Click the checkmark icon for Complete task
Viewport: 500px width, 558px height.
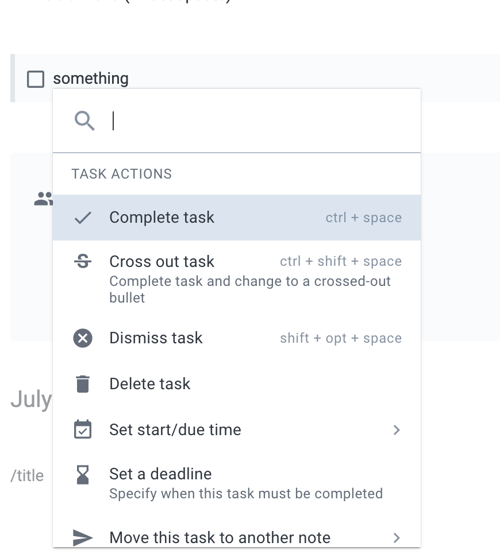click(x=83, y=218)
